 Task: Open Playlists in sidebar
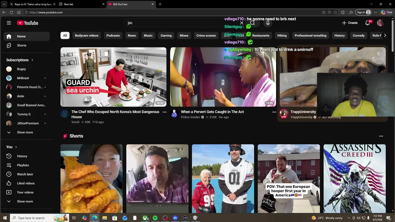click(27, 165)
